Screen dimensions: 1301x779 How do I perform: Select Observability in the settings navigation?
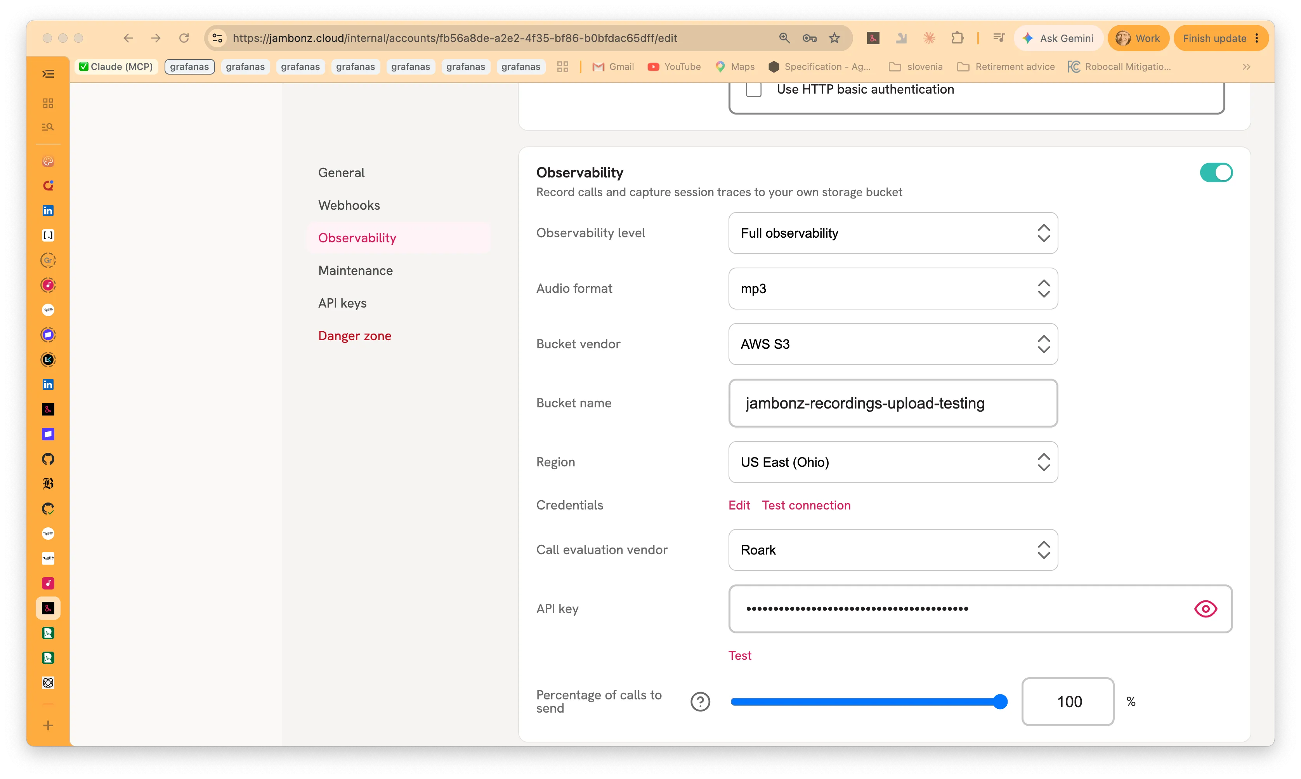tap(399, 238)
